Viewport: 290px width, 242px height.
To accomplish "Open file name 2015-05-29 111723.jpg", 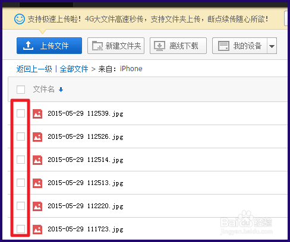I will tap(86, 230).
